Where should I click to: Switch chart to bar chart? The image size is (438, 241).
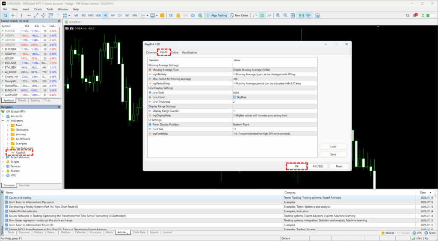pos(255,15)
